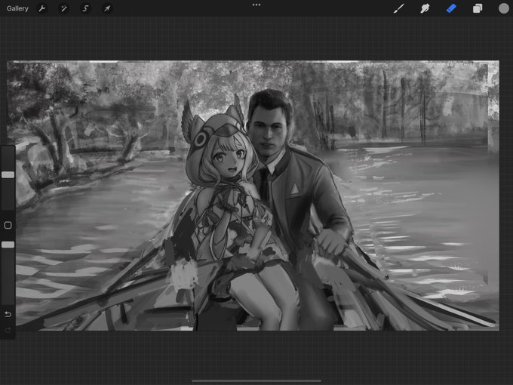
Task: Redo the last undone stroke
Action: point(8,331)
